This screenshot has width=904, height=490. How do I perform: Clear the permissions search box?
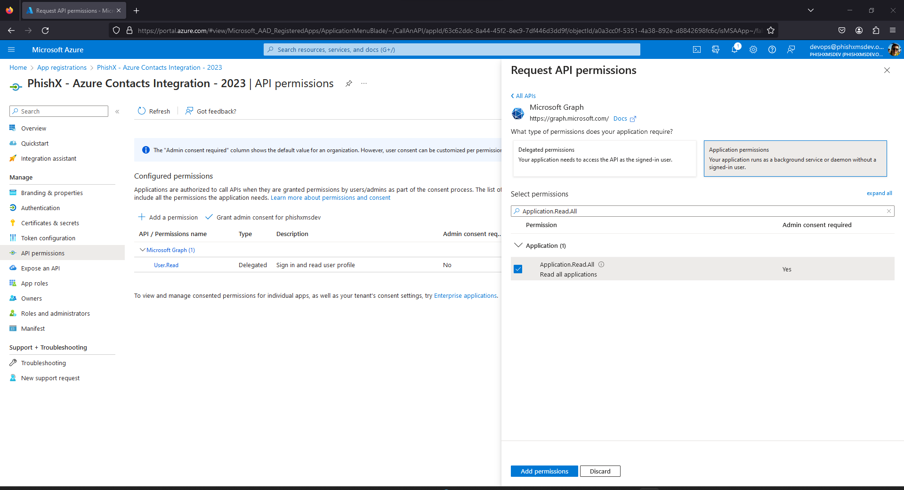[x=889, y=211]
